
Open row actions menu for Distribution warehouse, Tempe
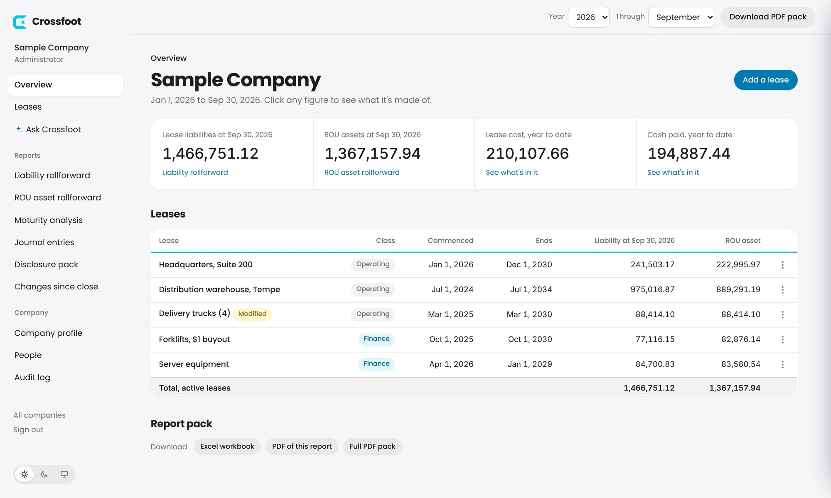click(782, 290)
